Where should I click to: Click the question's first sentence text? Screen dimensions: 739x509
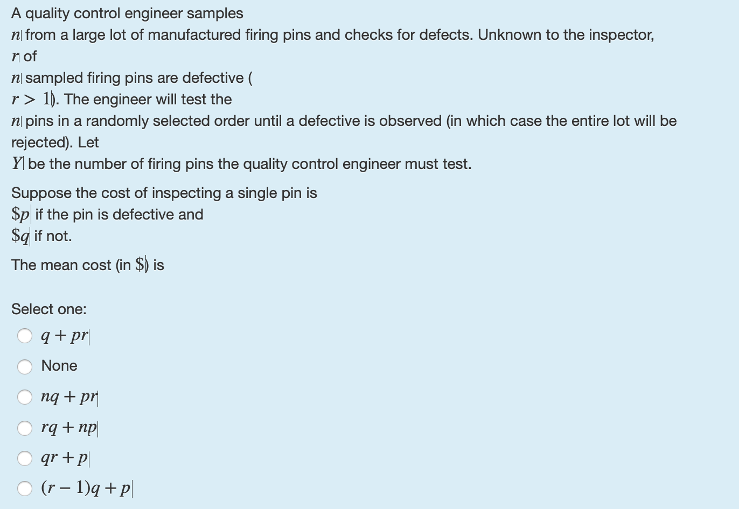point(127,13)
